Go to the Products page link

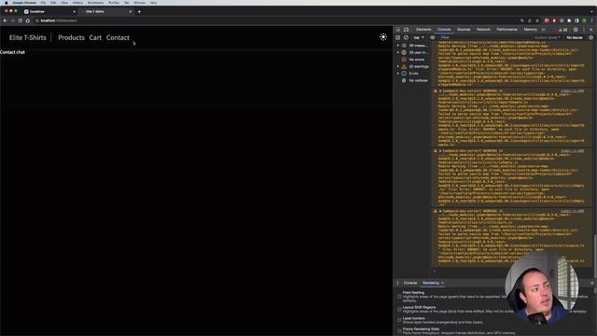coord(71,37)
